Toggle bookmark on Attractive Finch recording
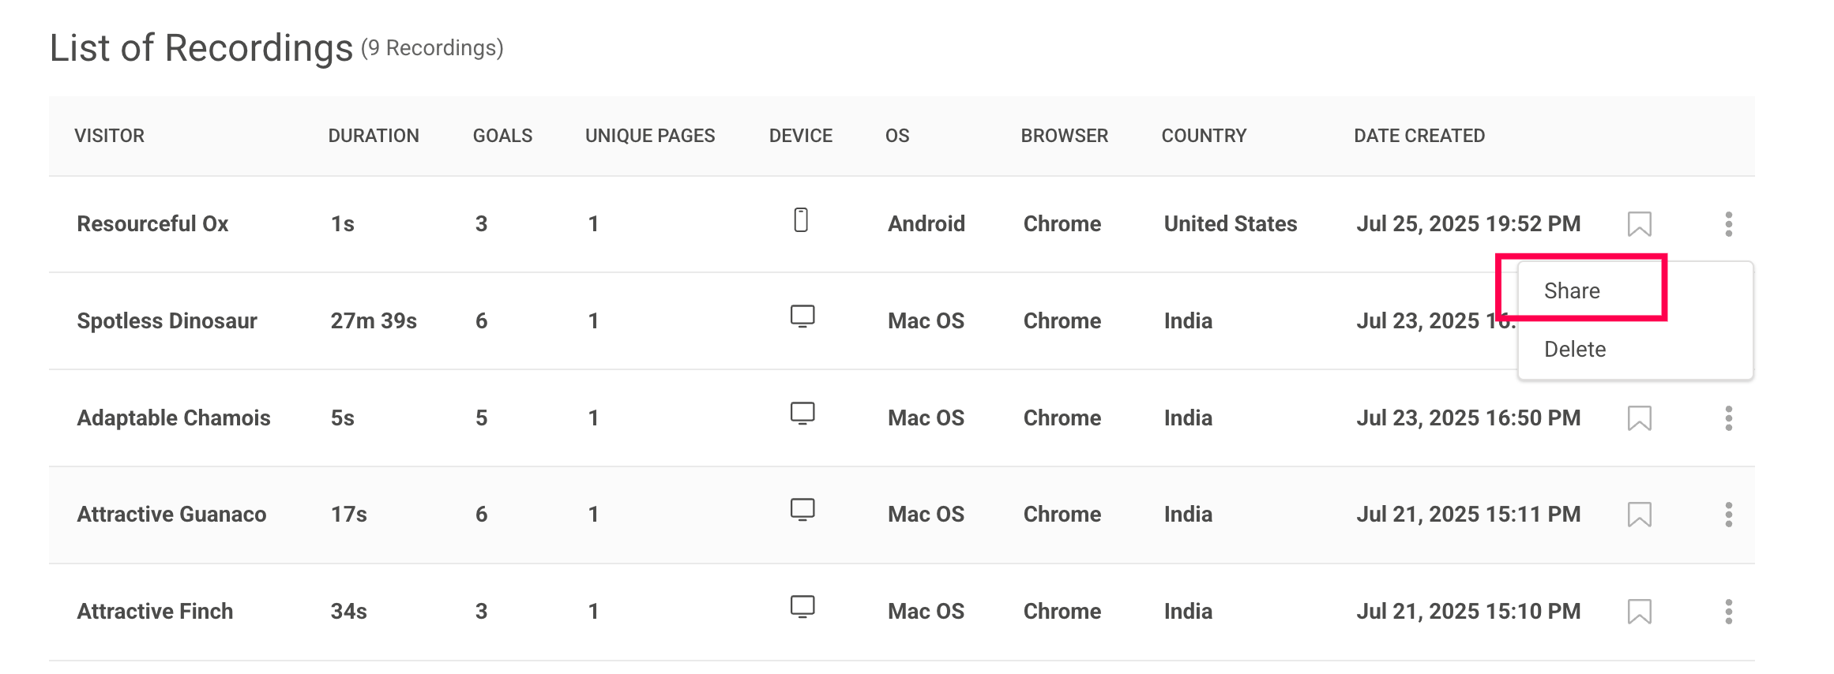The height and width of the screenshot is (674, 1834). click(x=1639, y=612)
